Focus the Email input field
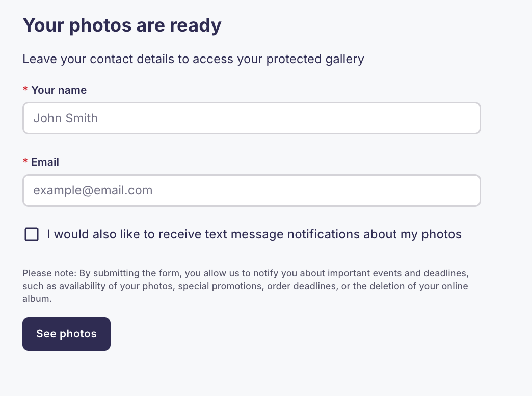The image size is (532, 396). point(251,190)
